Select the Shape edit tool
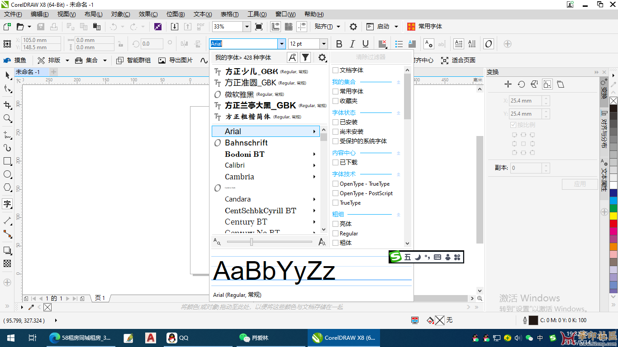The width and height of the screenshot is (618, 347). (8, 89)
